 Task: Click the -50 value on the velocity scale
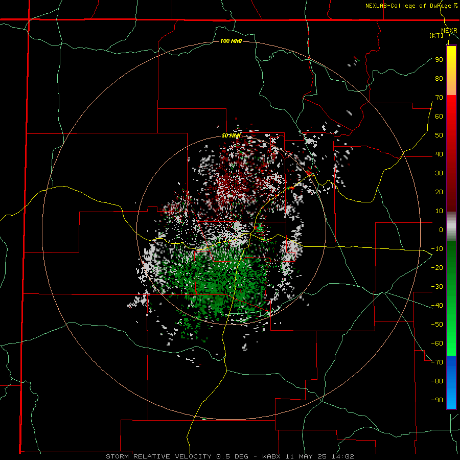click(x=437, y=325)
